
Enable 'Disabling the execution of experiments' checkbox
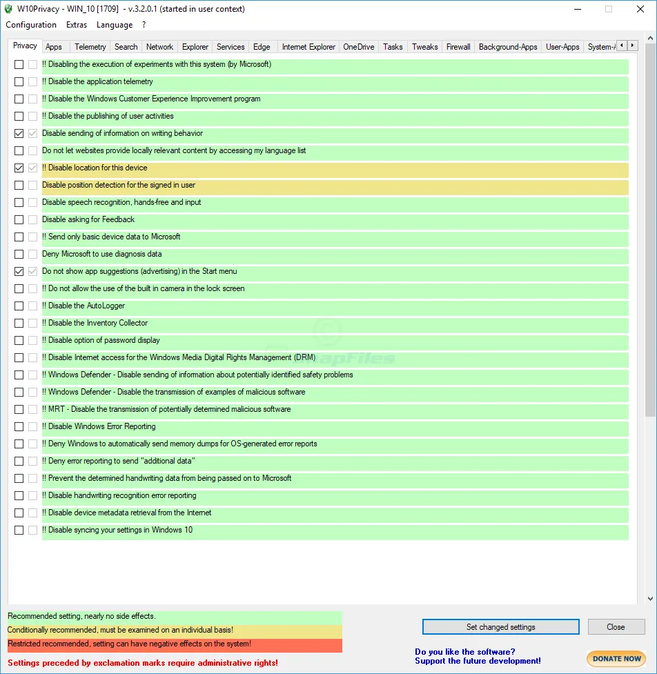[19, 64]
